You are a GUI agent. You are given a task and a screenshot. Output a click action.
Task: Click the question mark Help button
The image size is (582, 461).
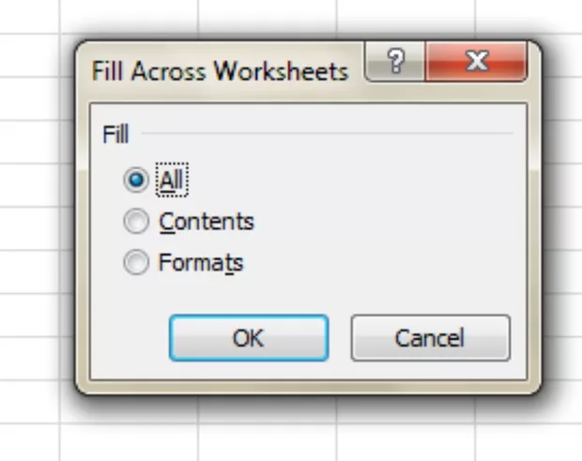click(x=392, y=63)
